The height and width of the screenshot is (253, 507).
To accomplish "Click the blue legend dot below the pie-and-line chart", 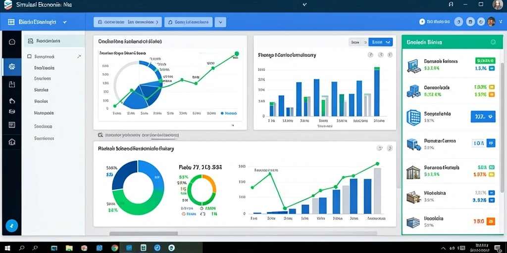I will tap(222, 113).
